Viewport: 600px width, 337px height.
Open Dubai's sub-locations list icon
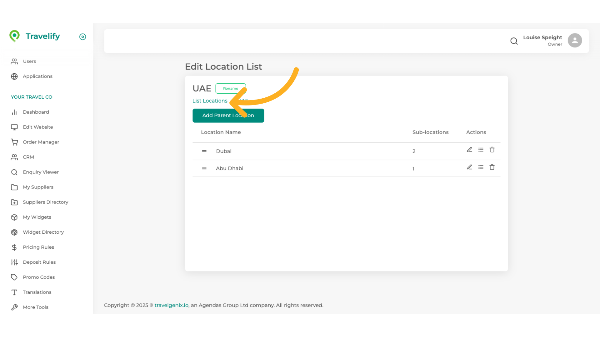tap(481, 150)
